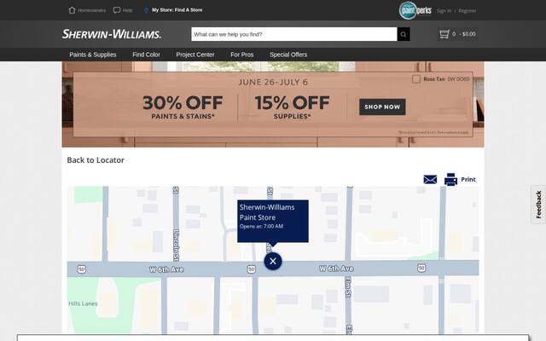546x341 pixels.
Task: Open the Feedback side tab
Action: (538, 205)
